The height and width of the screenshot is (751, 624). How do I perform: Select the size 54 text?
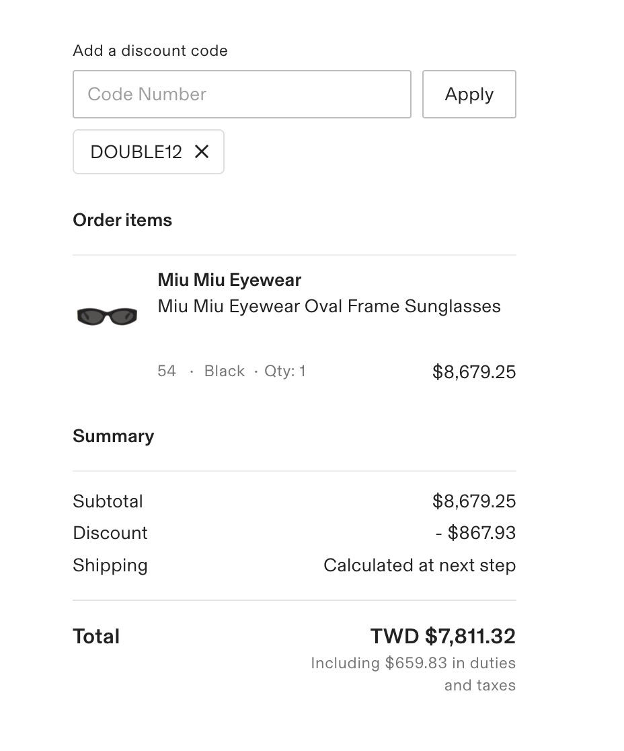(167, 371)
